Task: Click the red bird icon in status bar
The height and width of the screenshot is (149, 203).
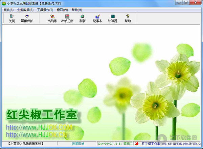Action: pos(136,144)
